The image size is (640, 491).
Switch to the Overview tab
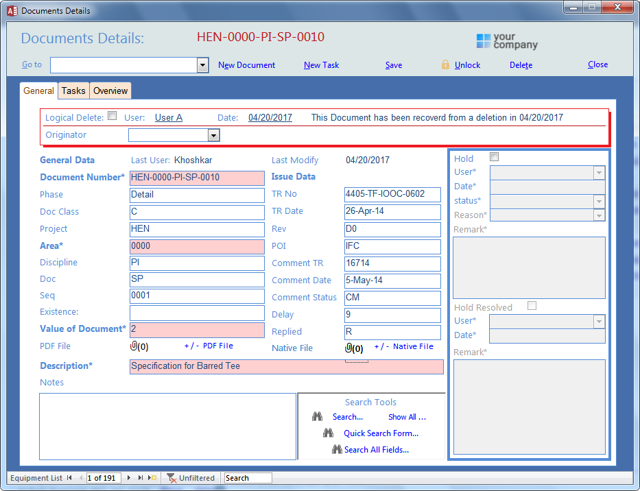(110, 91)
